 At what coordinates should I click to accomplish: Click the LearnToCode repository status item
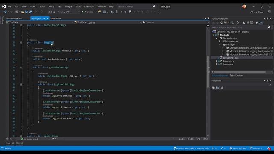[x=238, y=148]
